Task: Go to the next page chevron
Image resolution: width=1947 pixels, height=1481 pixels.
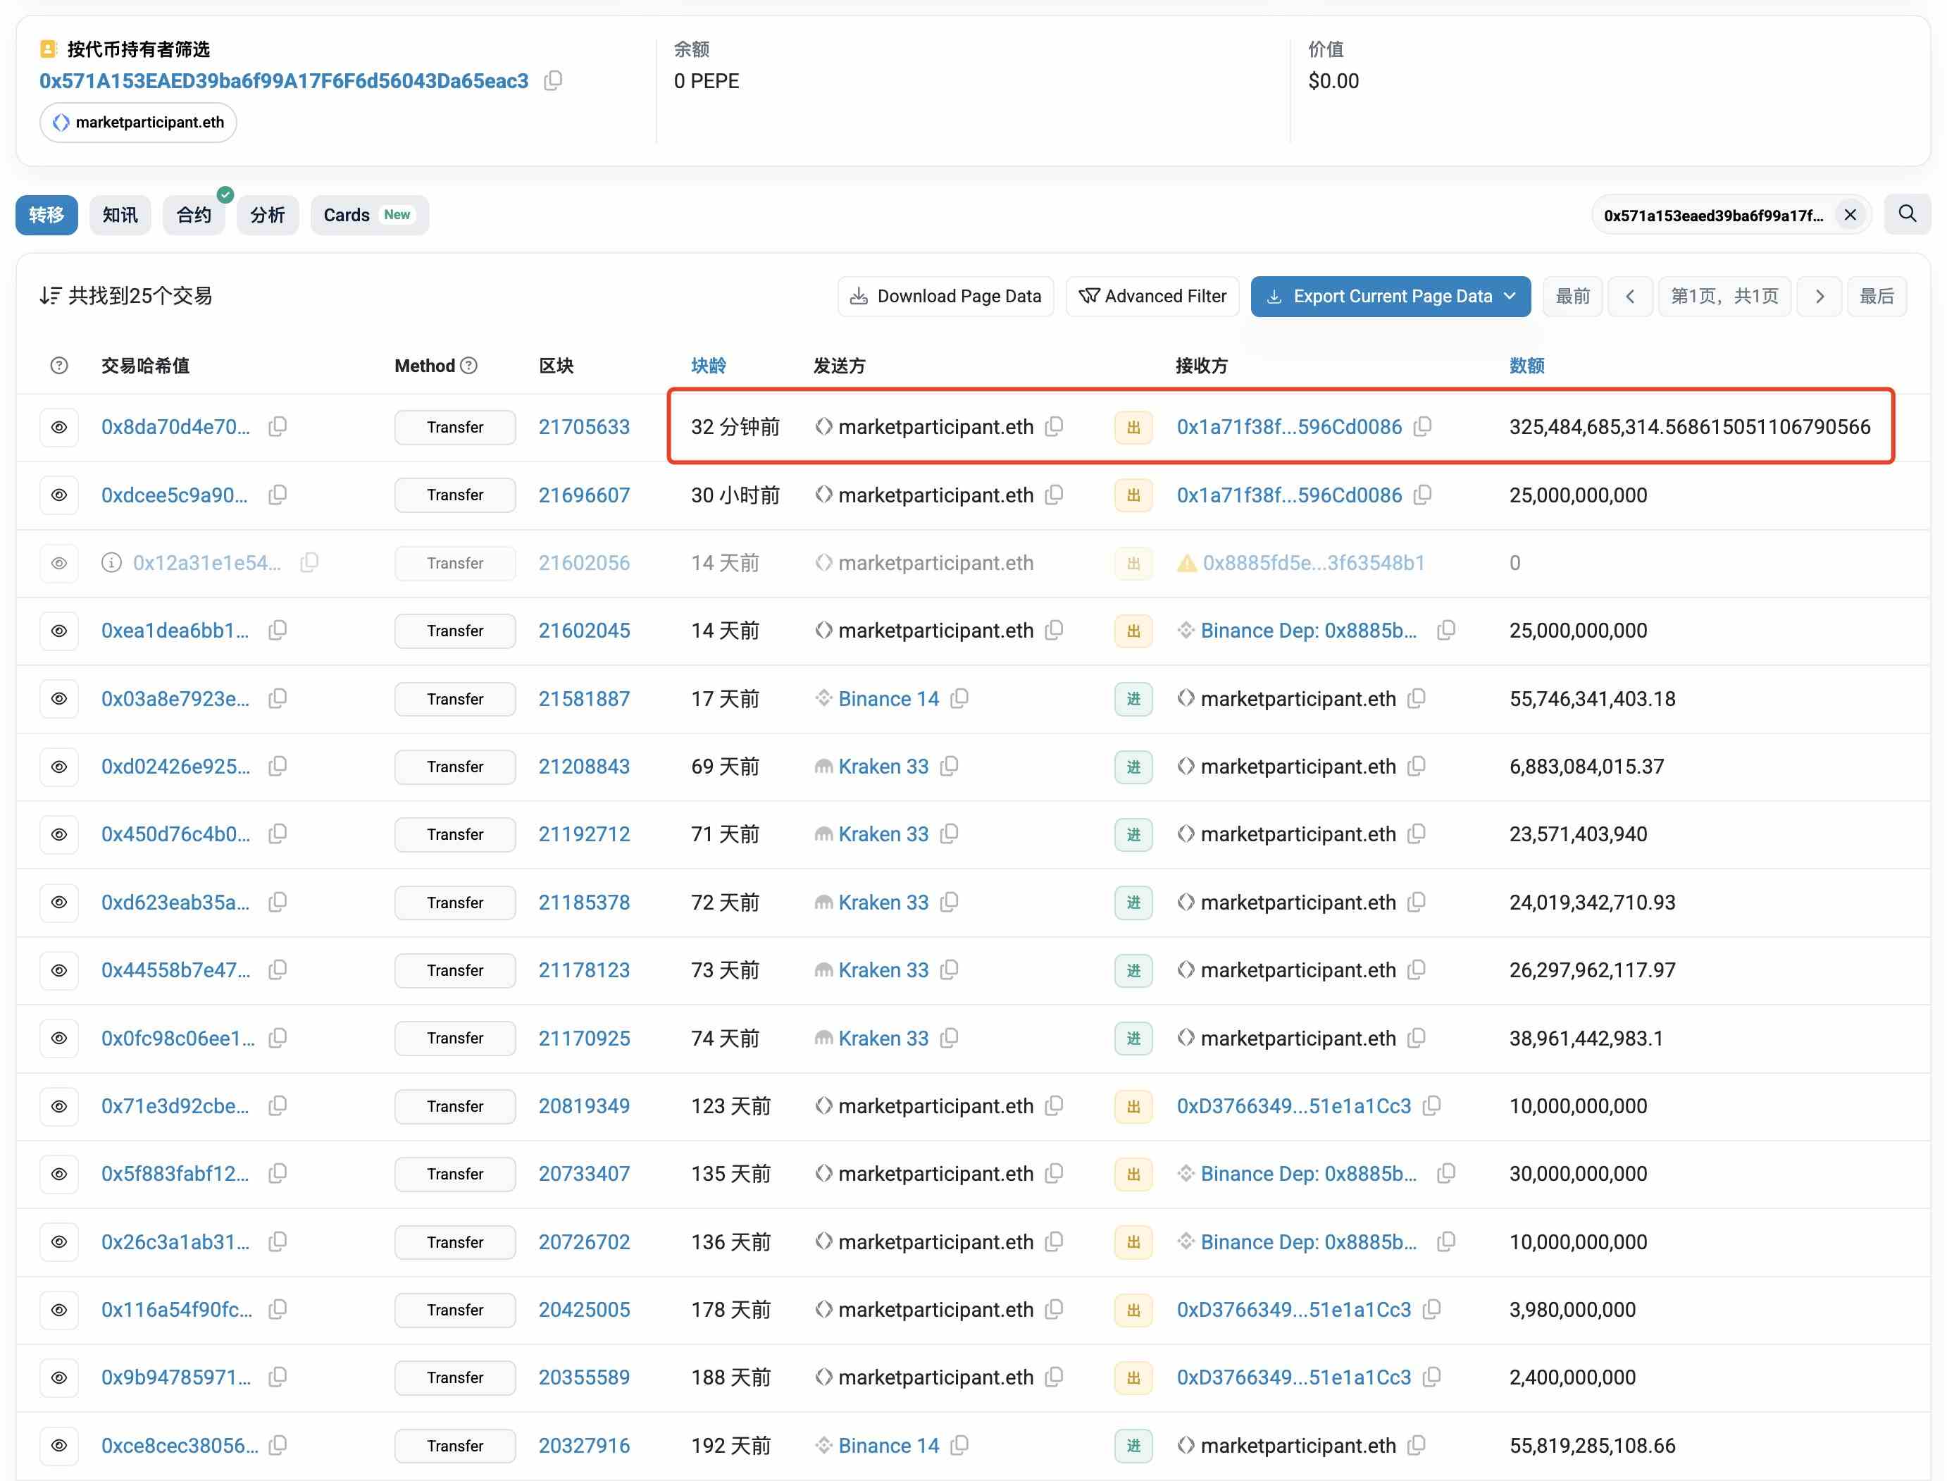Action: click(1820, 296)
